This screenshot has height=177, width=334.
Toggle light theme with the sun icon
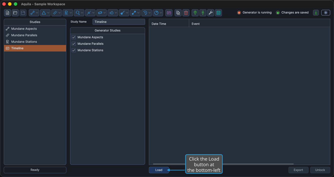[326, 13]
